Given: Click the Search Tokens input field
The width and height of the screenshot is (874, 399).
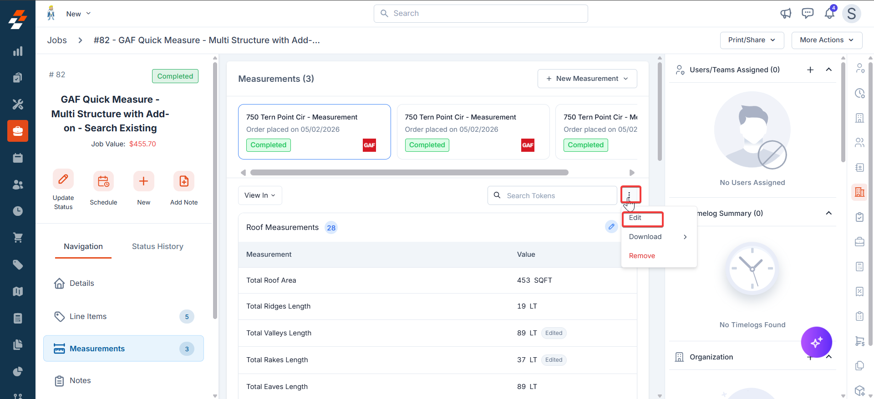Looking at the screenshot, I should (552, 195).
